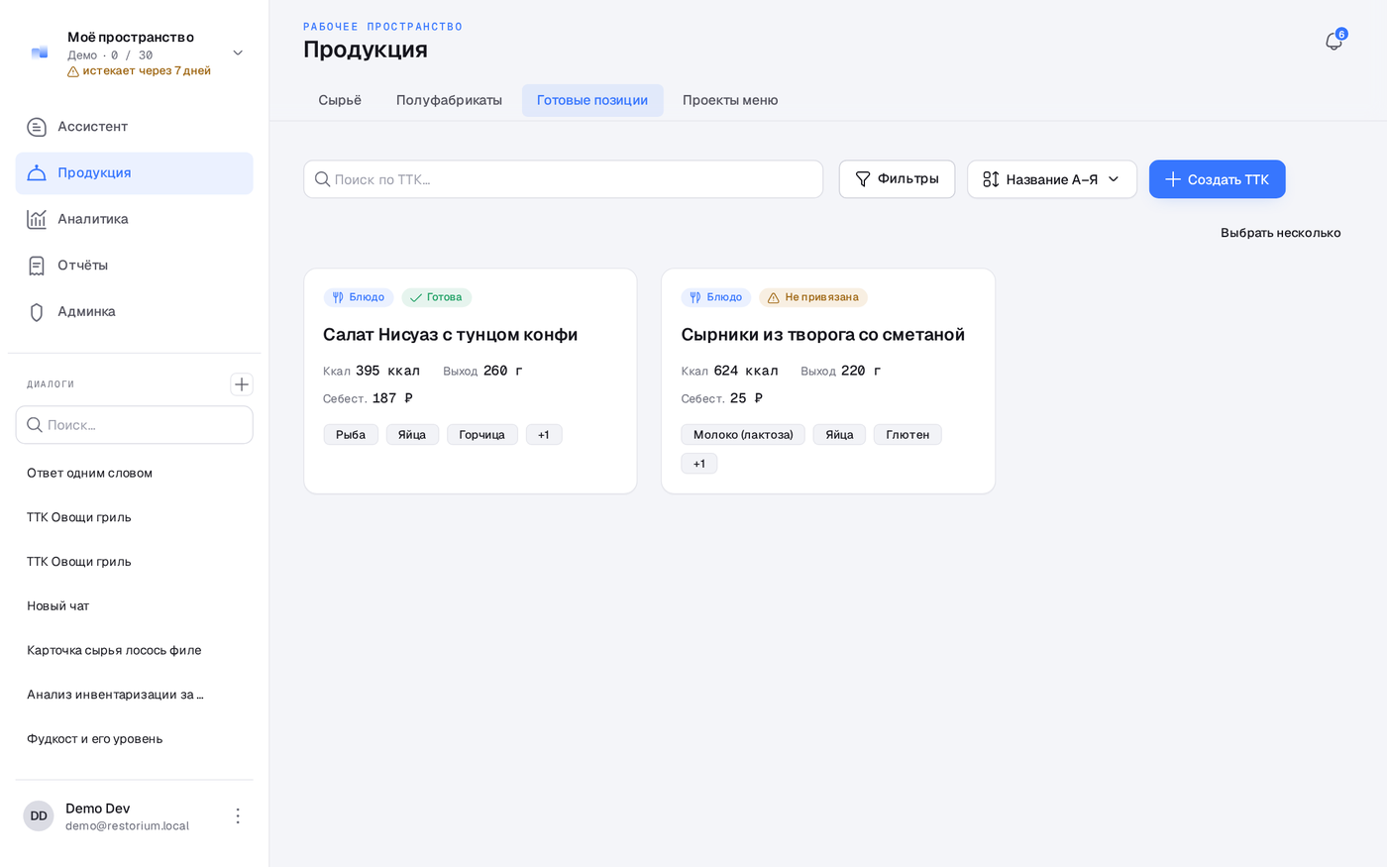The height and width of the screenshot is (867, 1387).
Task: Click Выбрать несколько link
Action: (1281, 233)
